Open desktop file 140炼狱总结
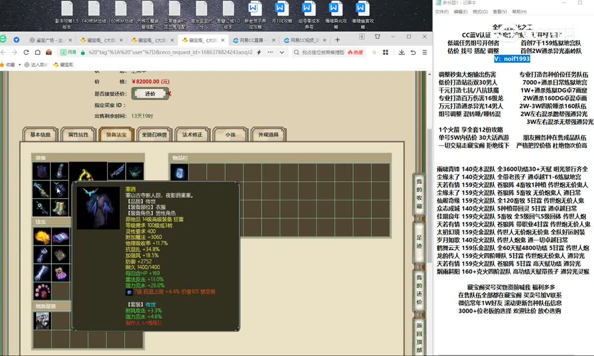Image resolution: width=594 pixels, height=356 pixels. 94,12
